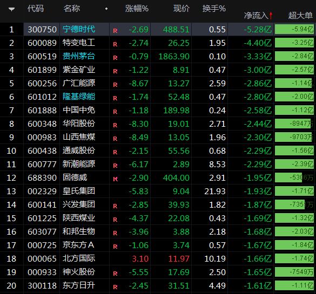The image size is (316, 294).
Task: Click the red sort arrow beside 净流入
Action: [x=271, y=16]
